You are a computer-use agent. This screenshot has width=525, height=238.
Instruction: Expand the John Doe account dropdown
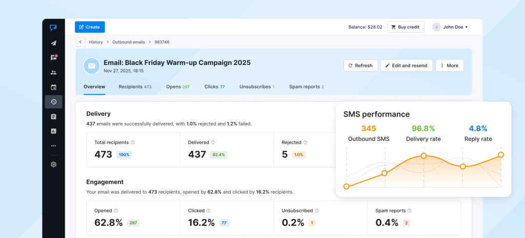click(450, 27)
